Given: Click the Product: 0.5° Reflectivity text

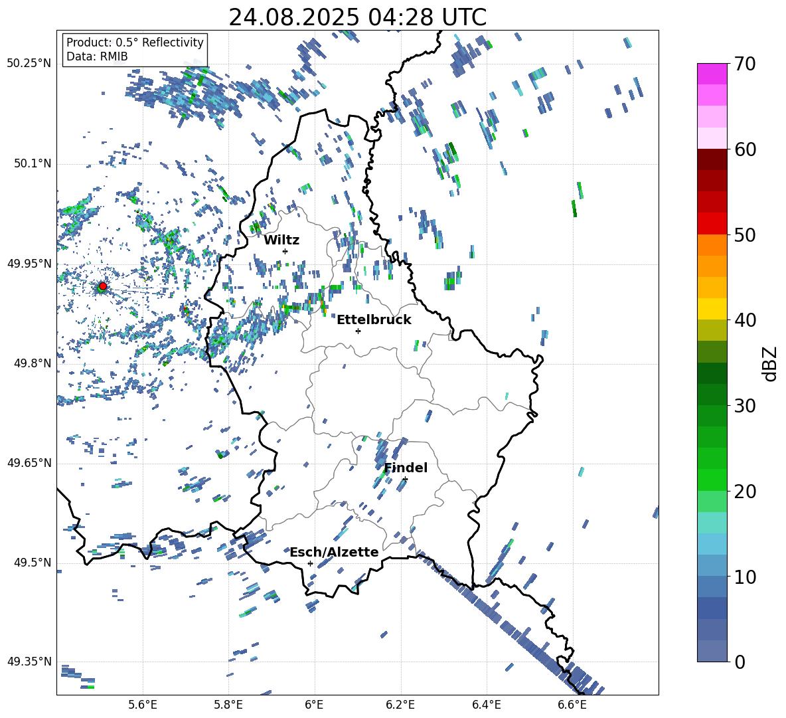Looking at the screenshot, I should (x=135, y=42).
